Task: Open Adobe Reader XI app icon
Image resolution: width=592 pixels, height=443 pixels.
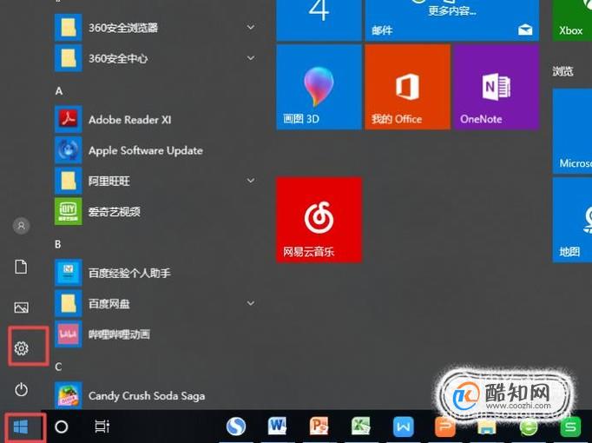Action: (x=69, y=119)
